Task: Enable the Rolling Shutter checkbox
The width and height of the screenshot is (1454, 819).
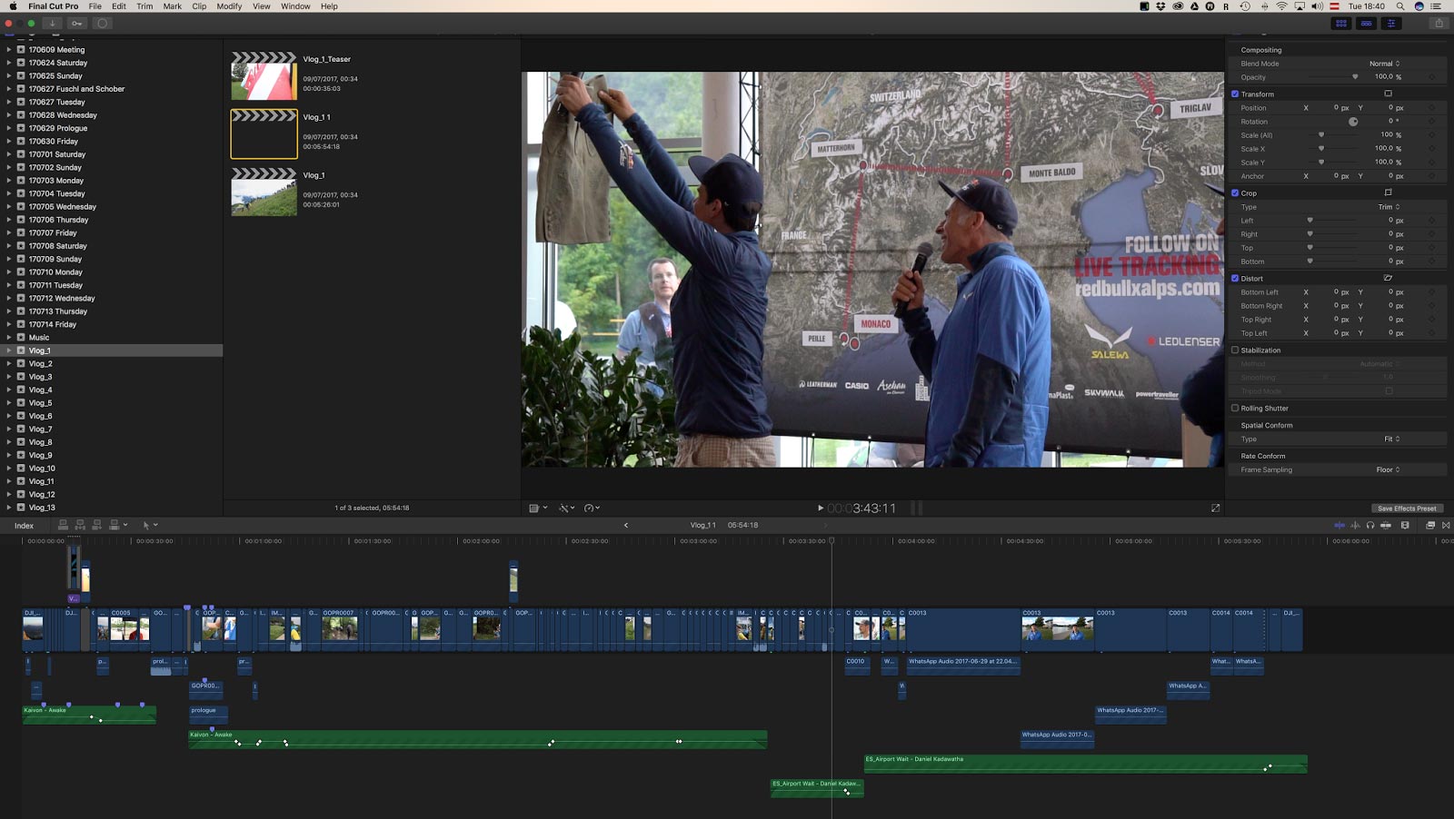Action: 1235,408
